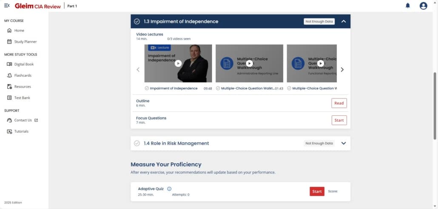Click the Test Bank icon

pos(9,98)
